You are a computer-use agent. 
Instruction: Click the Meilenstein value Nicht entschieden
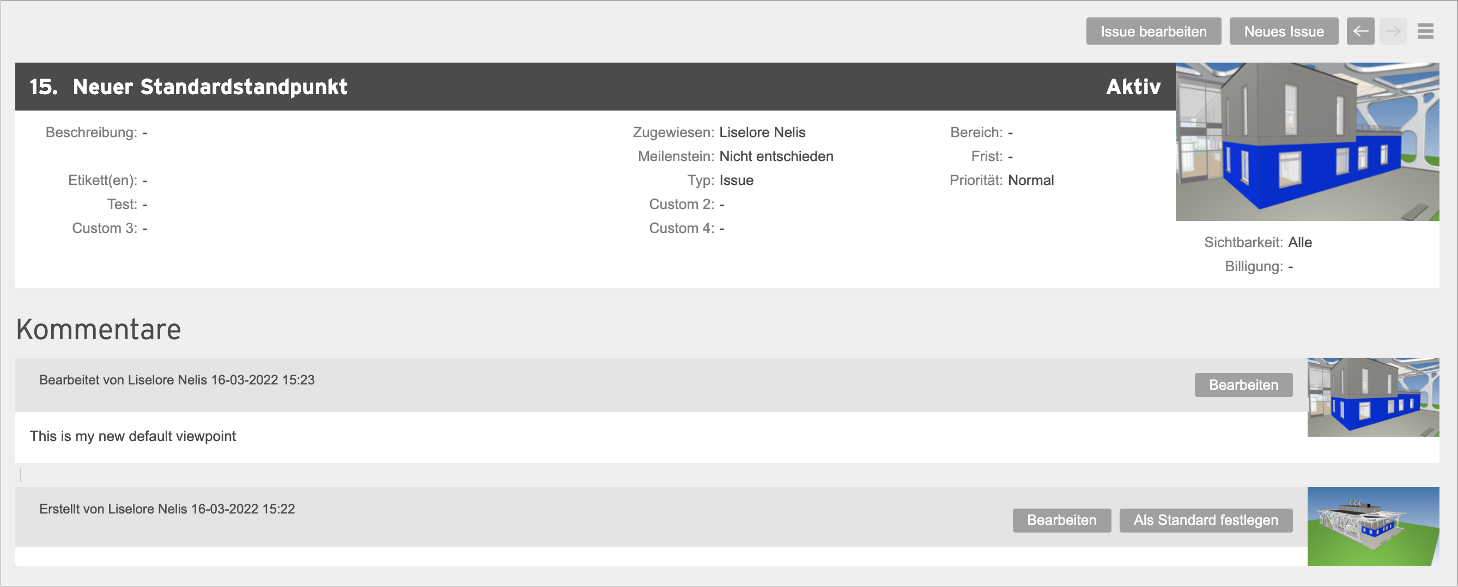[776, 156]
